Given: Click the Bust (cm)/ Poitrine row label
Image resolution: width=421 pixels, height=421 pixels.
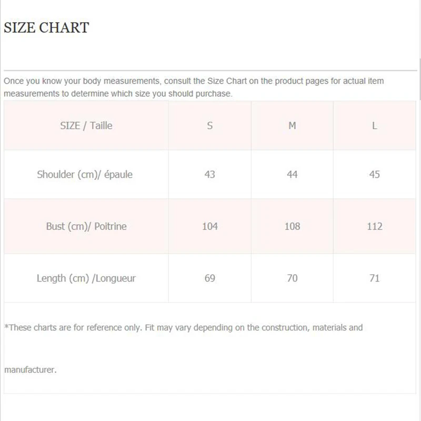Looking at the screenshot, I should click(x=86, y=226).
